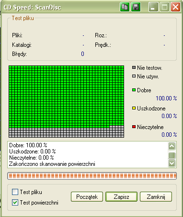183x217 pixels.
Task: Click the red Nieczytelne legend swatch
Action: pos(134,127)
